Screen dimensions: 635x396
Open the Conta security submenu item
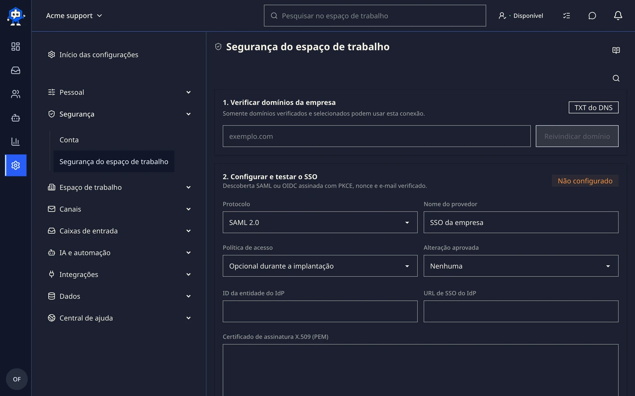[69, 140]
